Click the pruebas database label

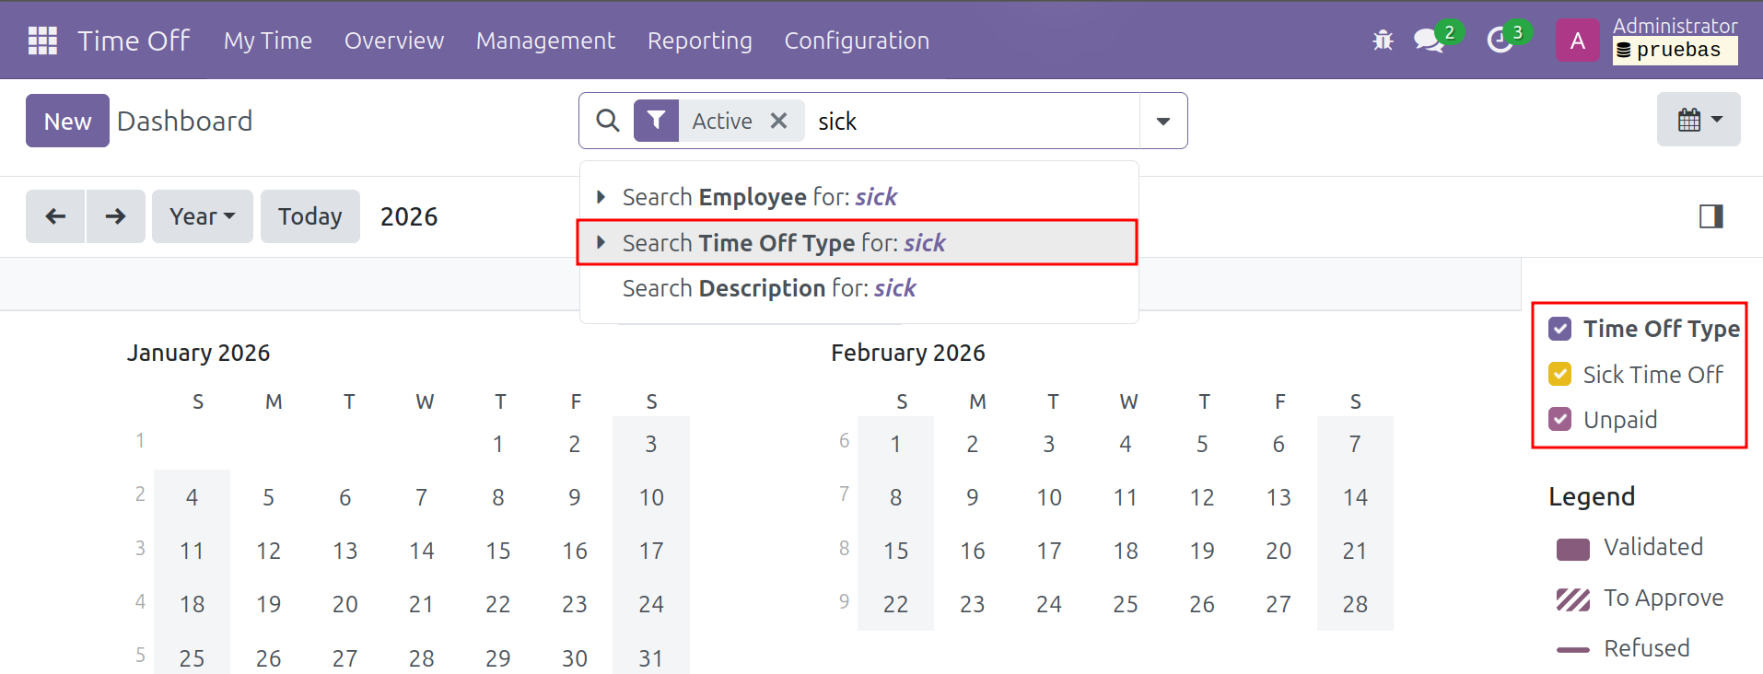click(1675, 51)
